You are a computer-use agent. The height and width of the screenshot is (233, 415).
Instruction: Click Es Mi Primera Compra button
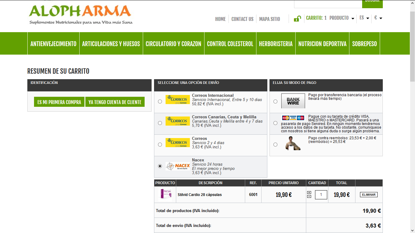tap(59, 102)
